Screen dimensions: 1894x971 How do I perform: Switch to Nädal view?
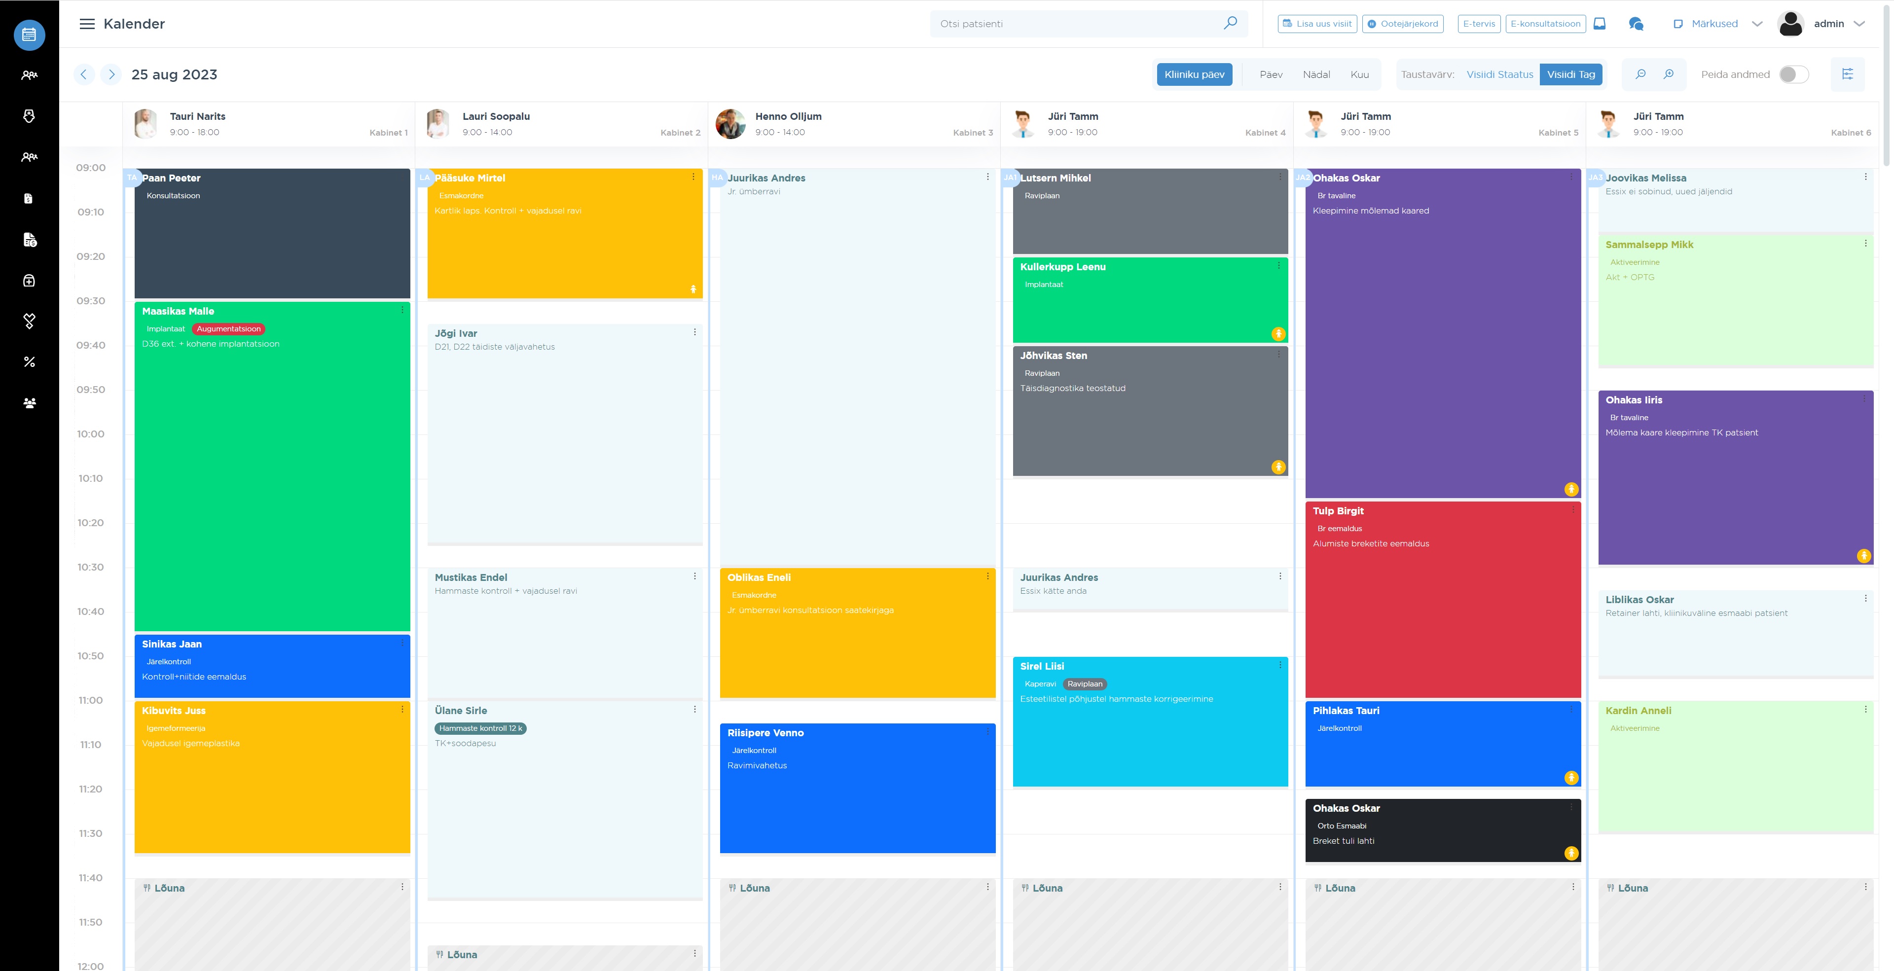(x=1316, y=74)
